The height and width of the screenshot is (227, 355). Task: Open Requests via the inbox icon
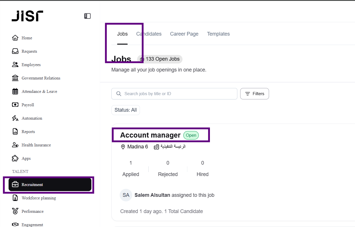(x=15, y=51)
